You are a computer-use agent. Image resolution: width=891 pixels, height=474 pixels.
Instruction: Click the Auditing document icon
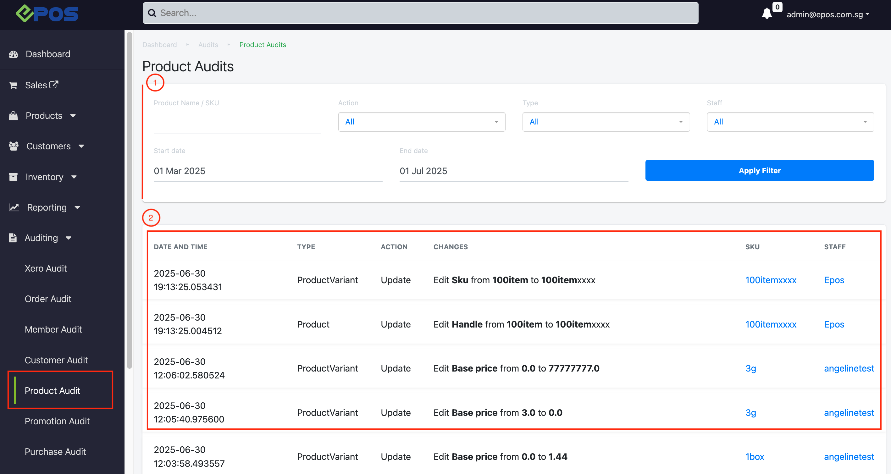13,238
